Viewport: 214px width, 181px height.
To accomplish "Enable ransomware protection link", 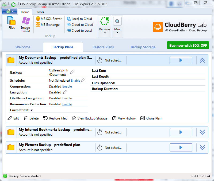I will tap(67, 104).
